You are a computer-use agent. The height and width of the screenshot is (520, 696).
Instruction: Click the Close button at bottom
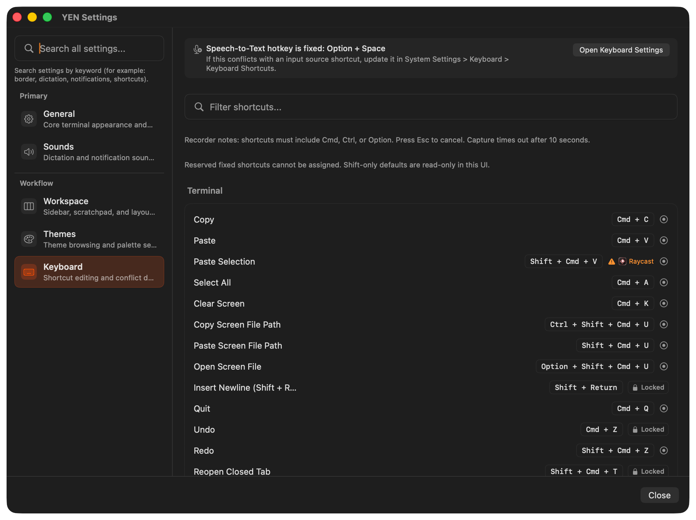coord(659,495)
